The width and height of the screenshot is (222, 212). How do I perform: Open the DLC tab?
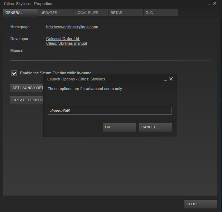(161, 13)
